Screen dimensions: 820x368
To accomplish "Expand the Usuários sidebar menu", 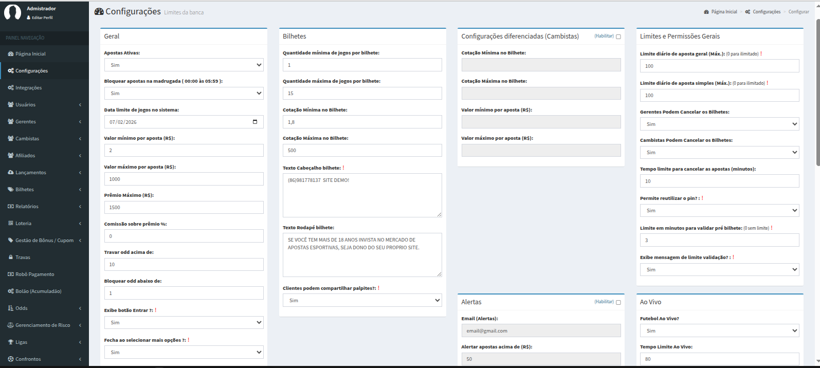I will click(44, 105).
